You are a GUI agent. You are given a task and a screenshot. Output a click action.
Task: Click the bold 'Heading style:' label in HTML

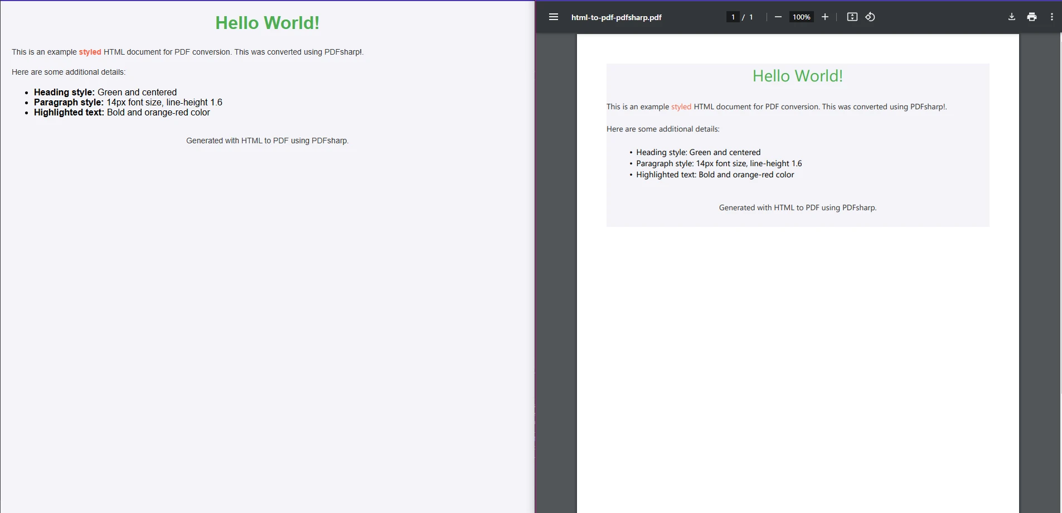coord(64,92)
